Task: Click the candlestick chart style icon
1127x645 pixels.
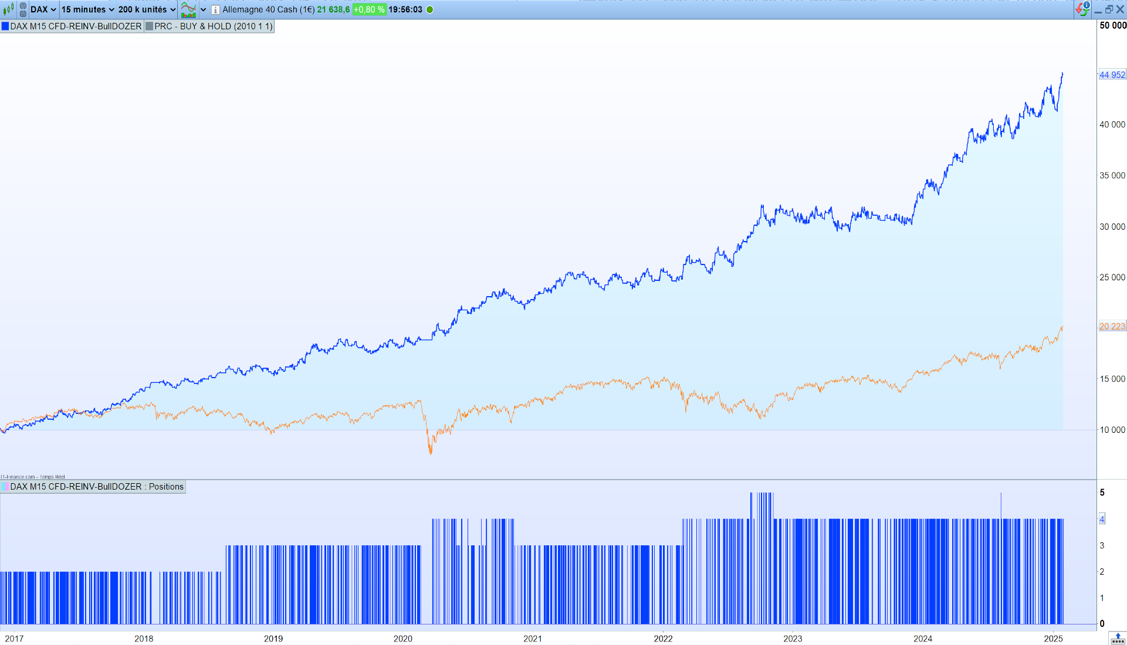Action: (8, 9)
